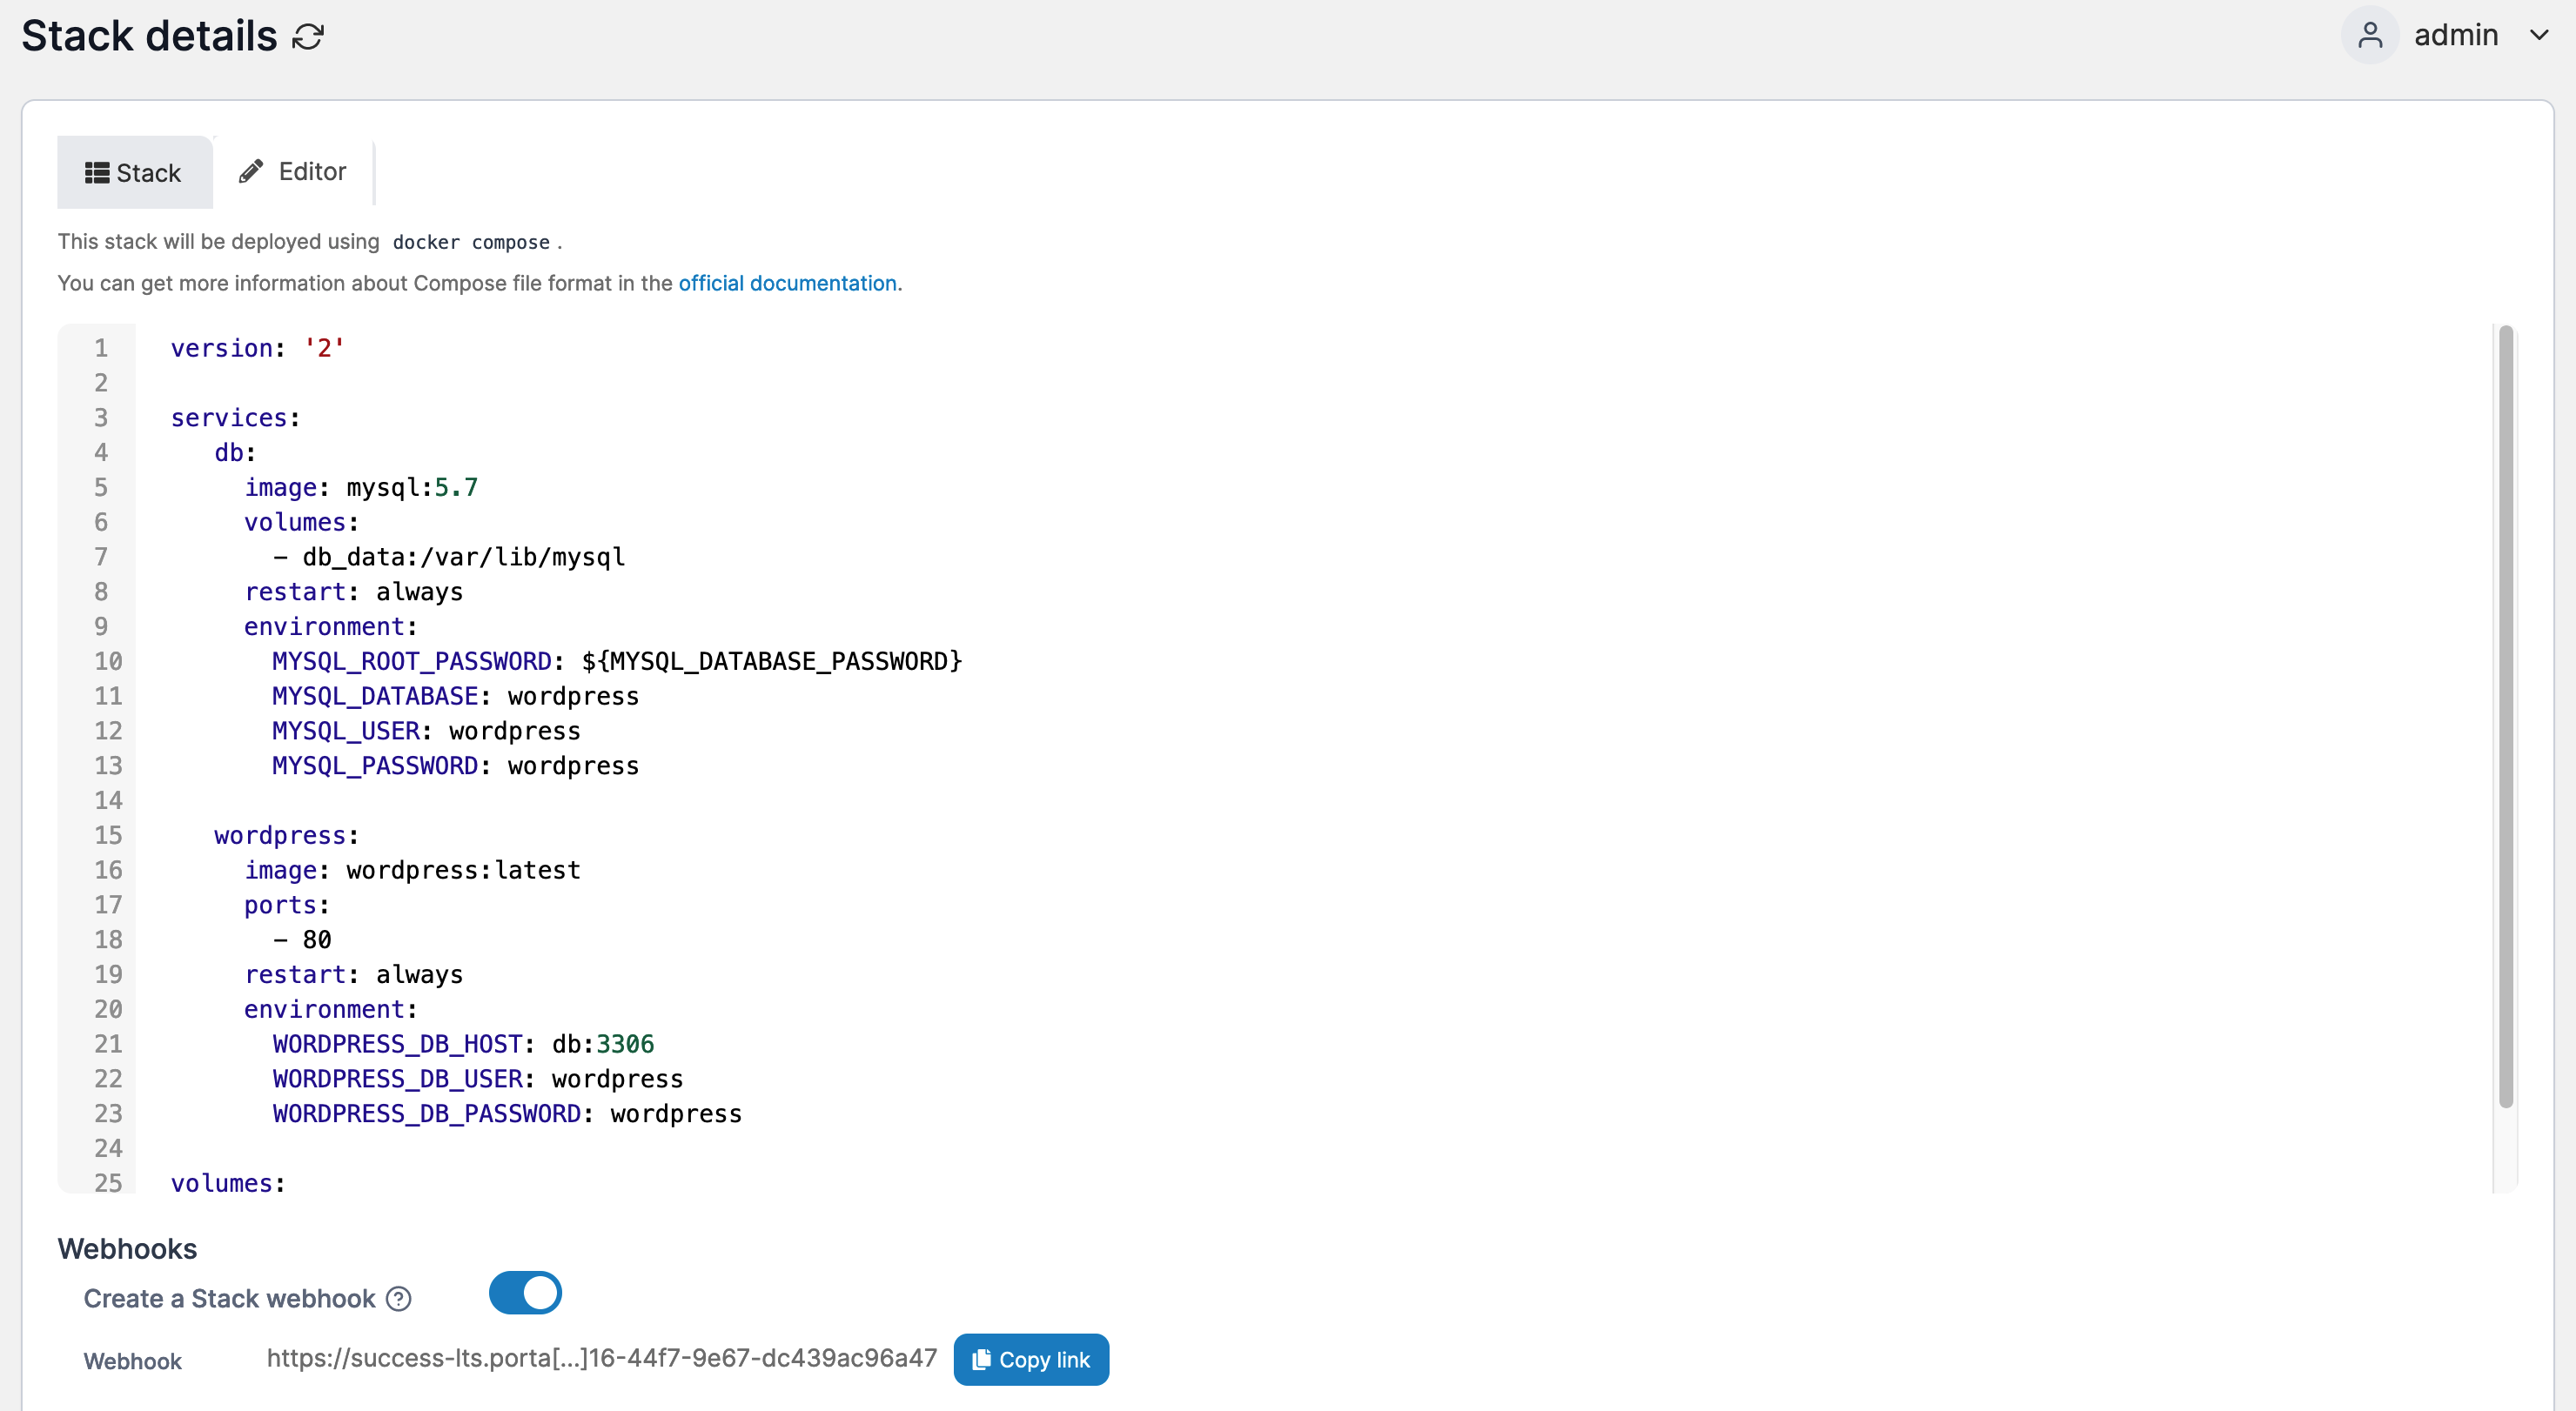Click the Copy link button
This screenshot has height=1411, width=2576.
1031,1360
